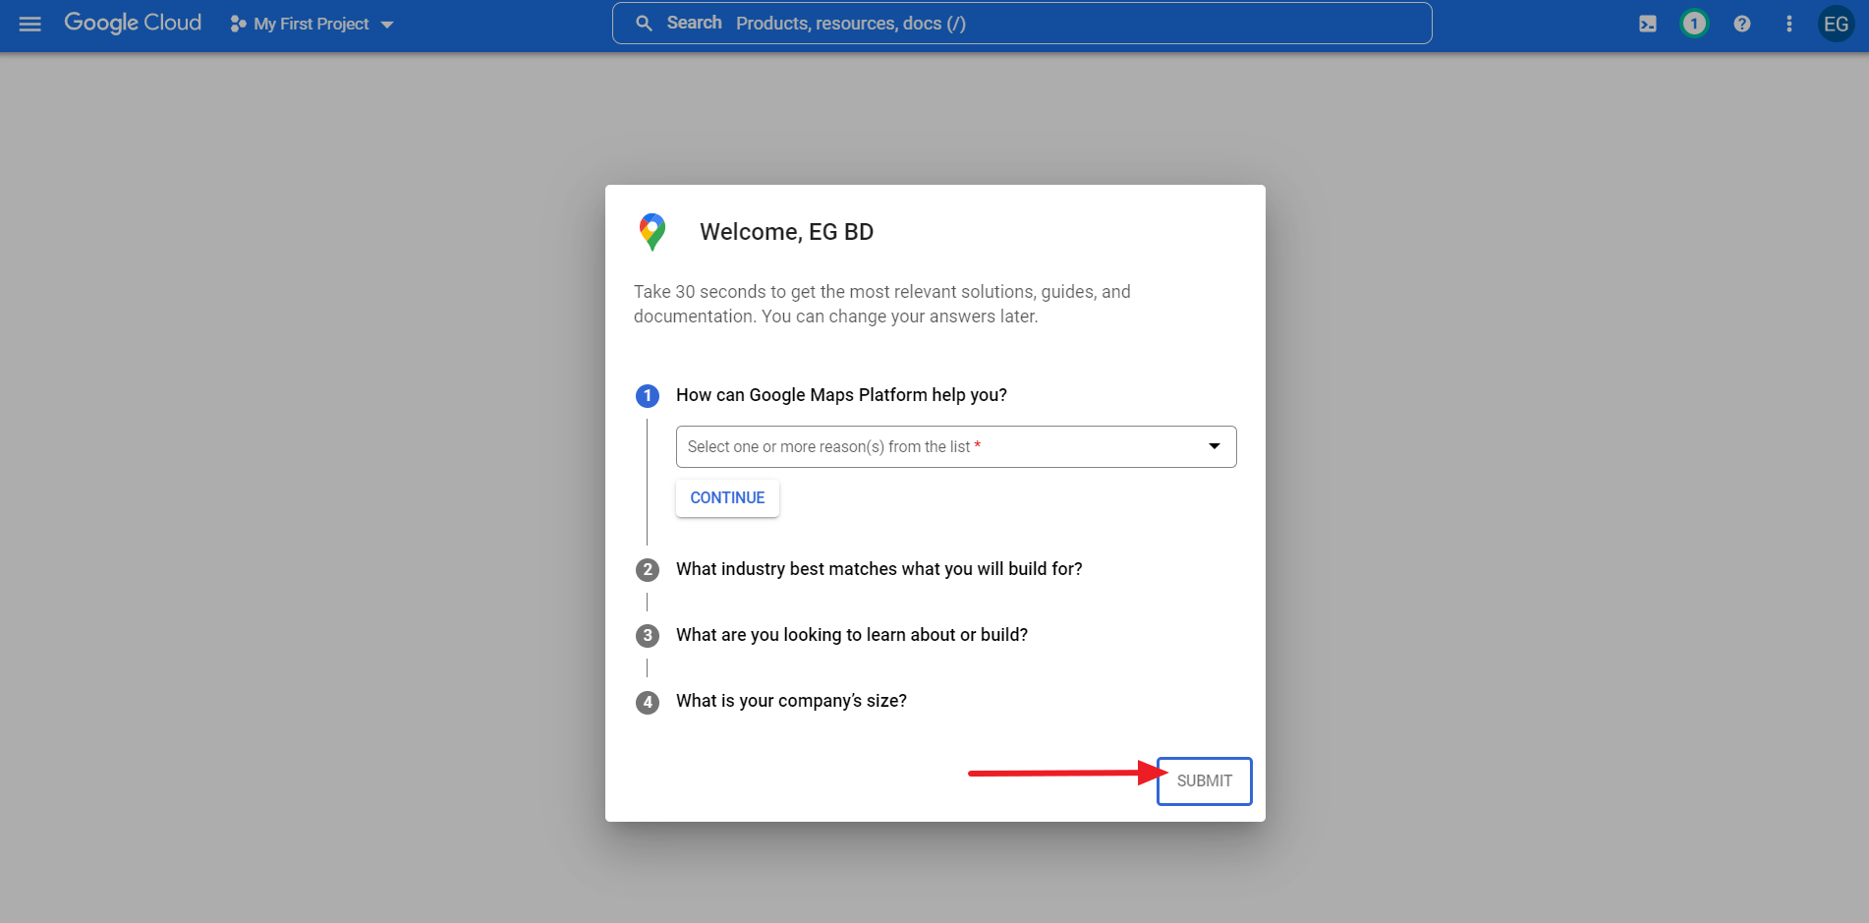Click the step 4 number circle
This screenshot has width=1869, height=923.
coord(648,703)
